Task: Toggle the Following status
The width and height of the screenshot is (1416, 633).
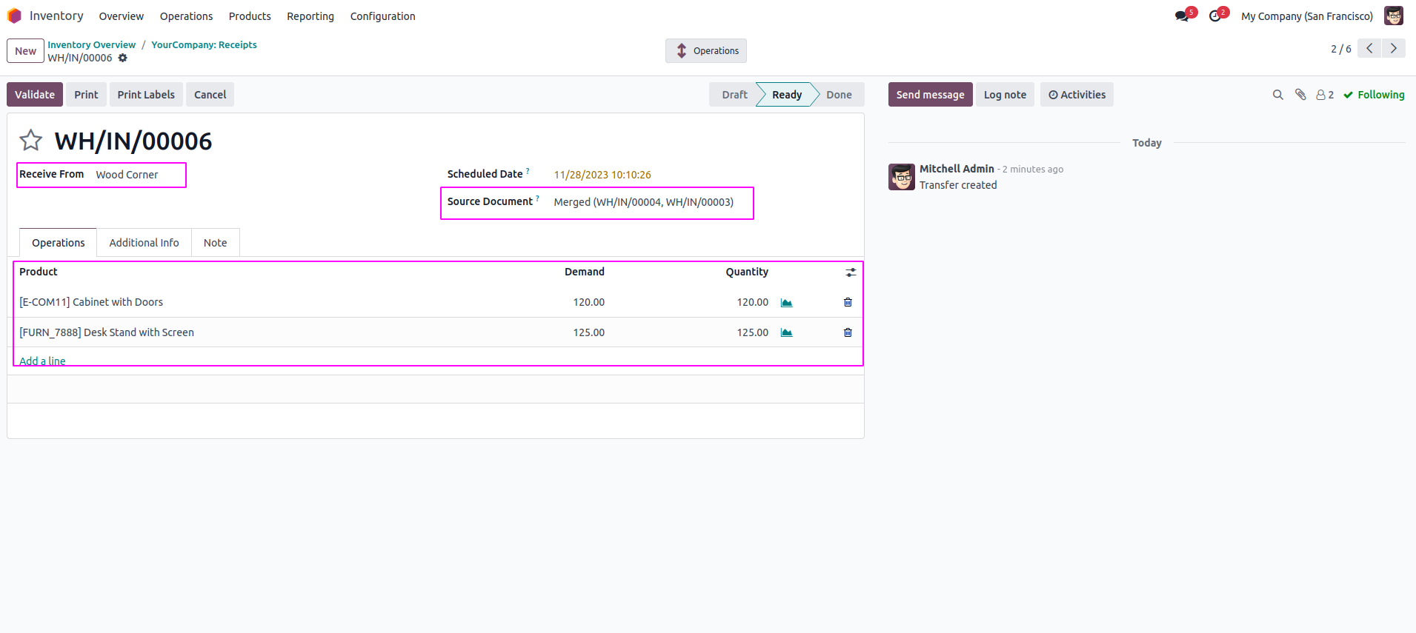Action: [x=1374, y=95]
